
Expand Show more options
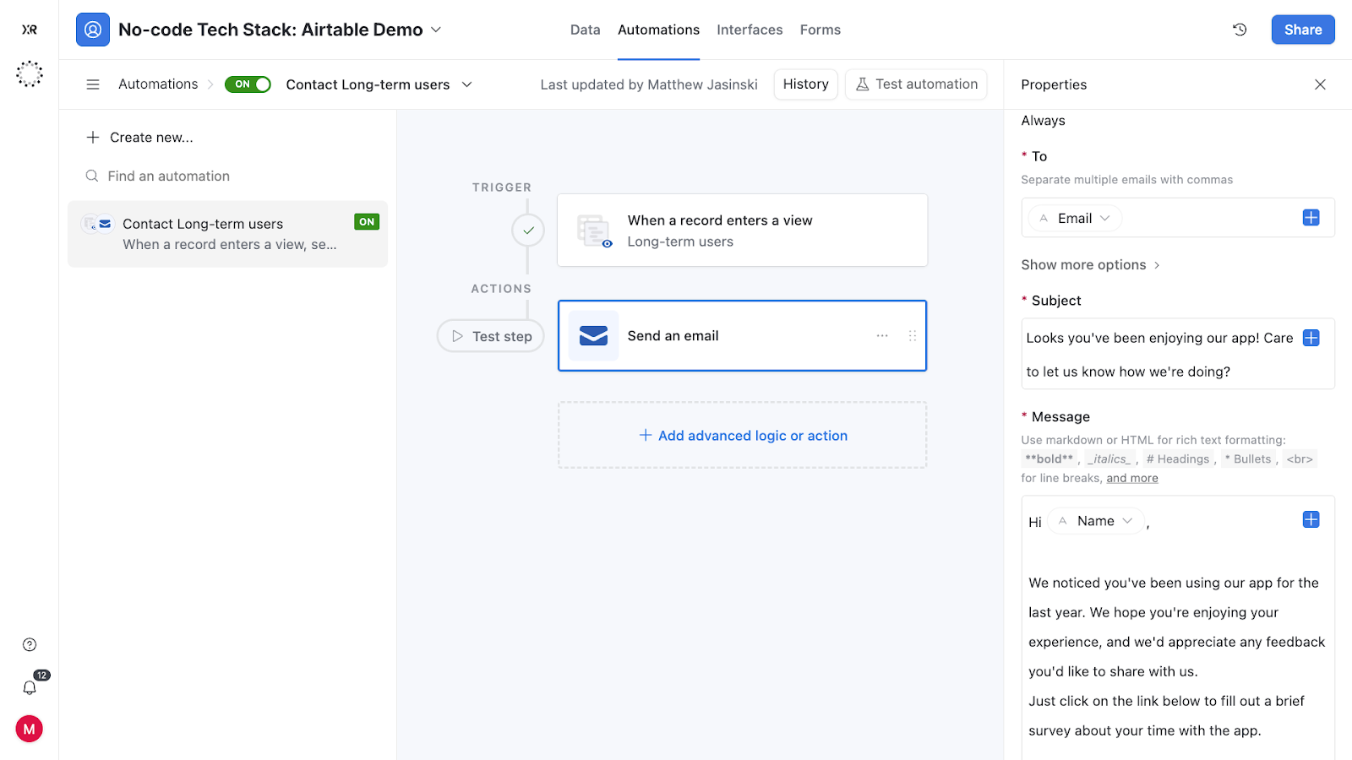(x=1091, y=265)
